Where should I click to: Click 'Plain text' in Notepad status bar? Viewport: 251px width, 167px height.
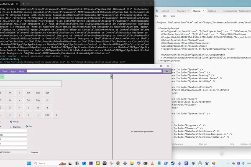pyautogui.click(x=203, y=144)
